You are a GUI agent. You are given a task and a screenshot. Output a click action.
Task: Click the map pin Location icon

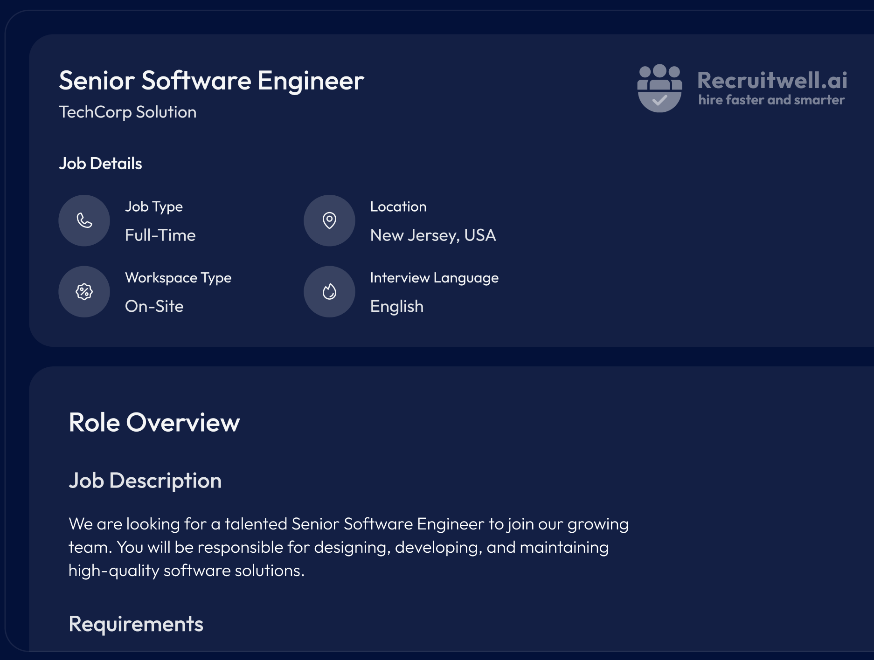point(329,220)
